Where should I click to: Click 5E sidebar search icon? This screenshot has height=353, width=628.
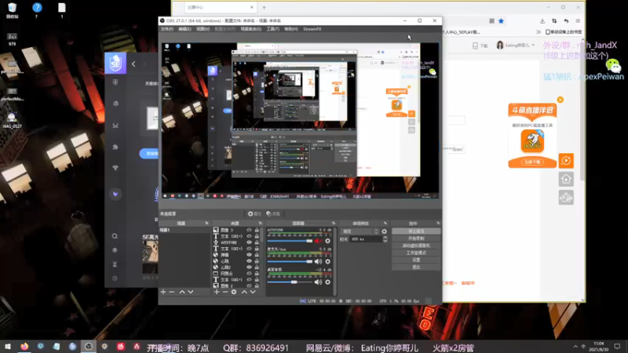(x=115, y=236)
